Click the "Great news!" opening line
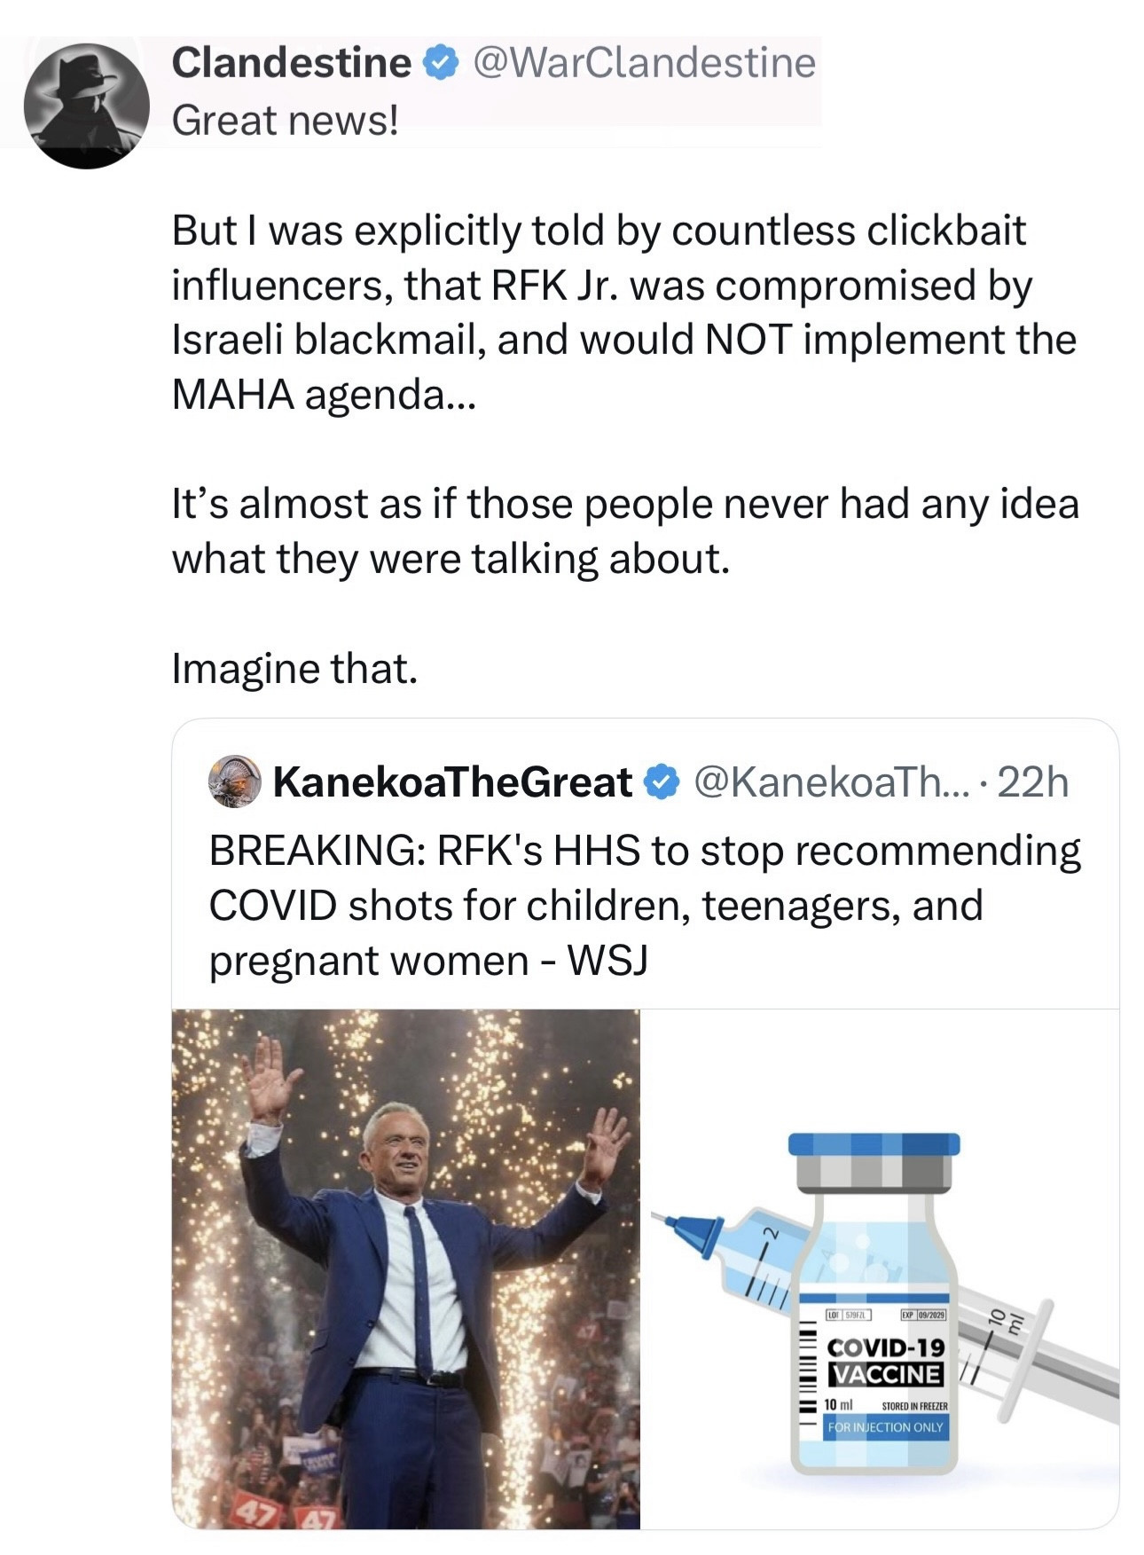Image resolution: width=1144 pixels, height=1555 pixels. click(285, 121)
